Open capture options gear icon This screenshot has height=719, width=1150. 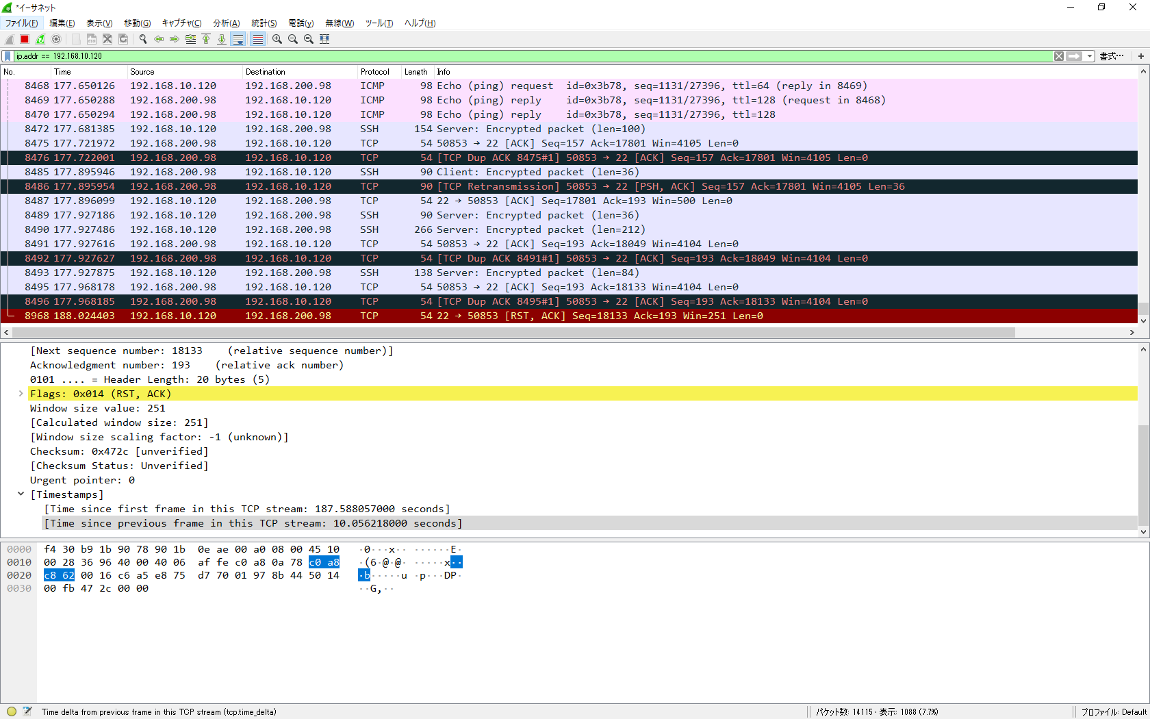56,39
